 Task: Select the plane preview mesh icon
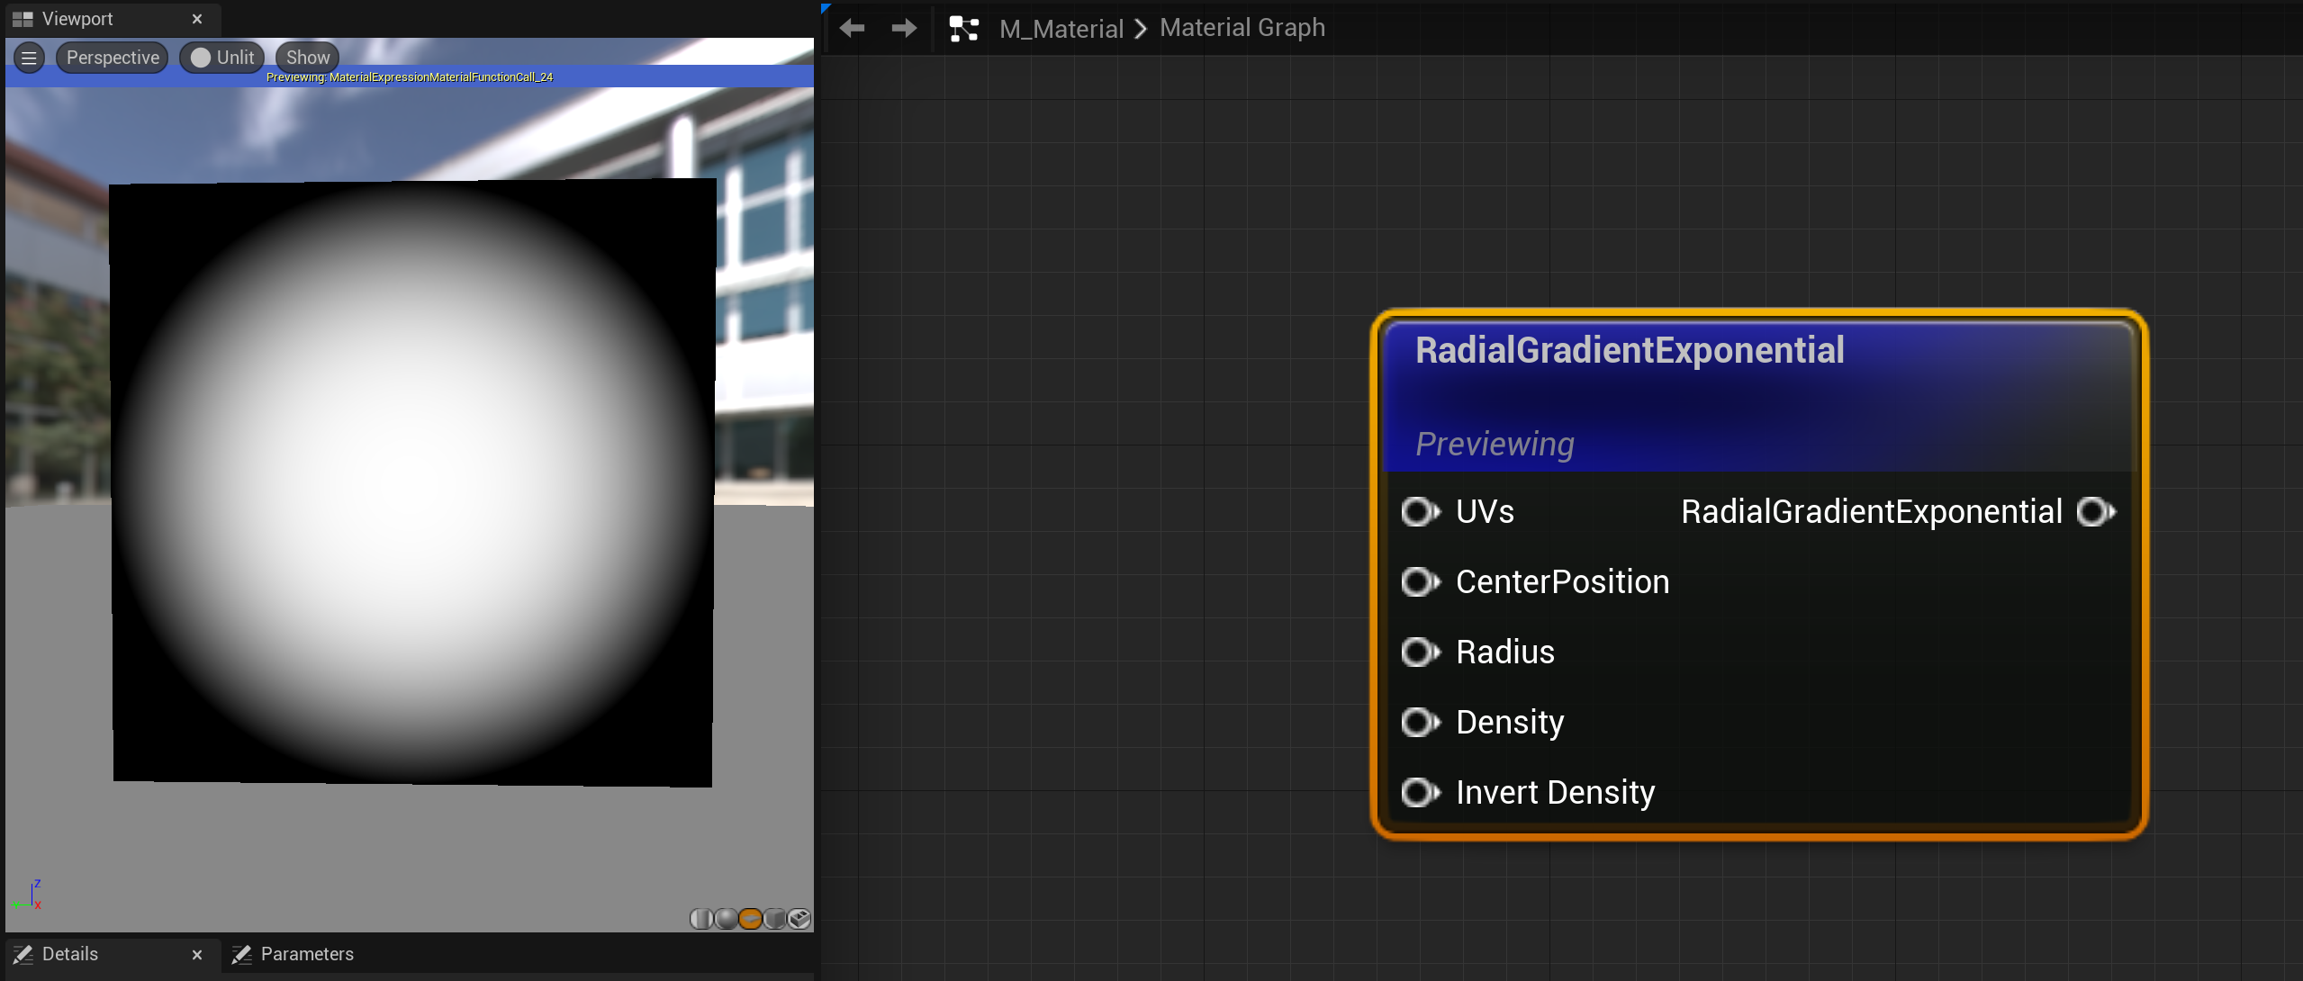point(750,919)
